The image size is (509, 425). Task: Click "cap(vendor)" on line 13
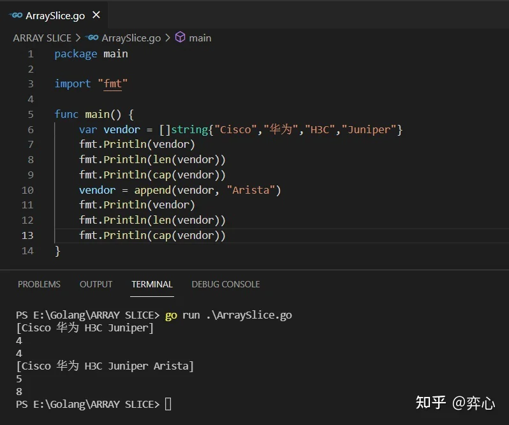click(186, 235)
